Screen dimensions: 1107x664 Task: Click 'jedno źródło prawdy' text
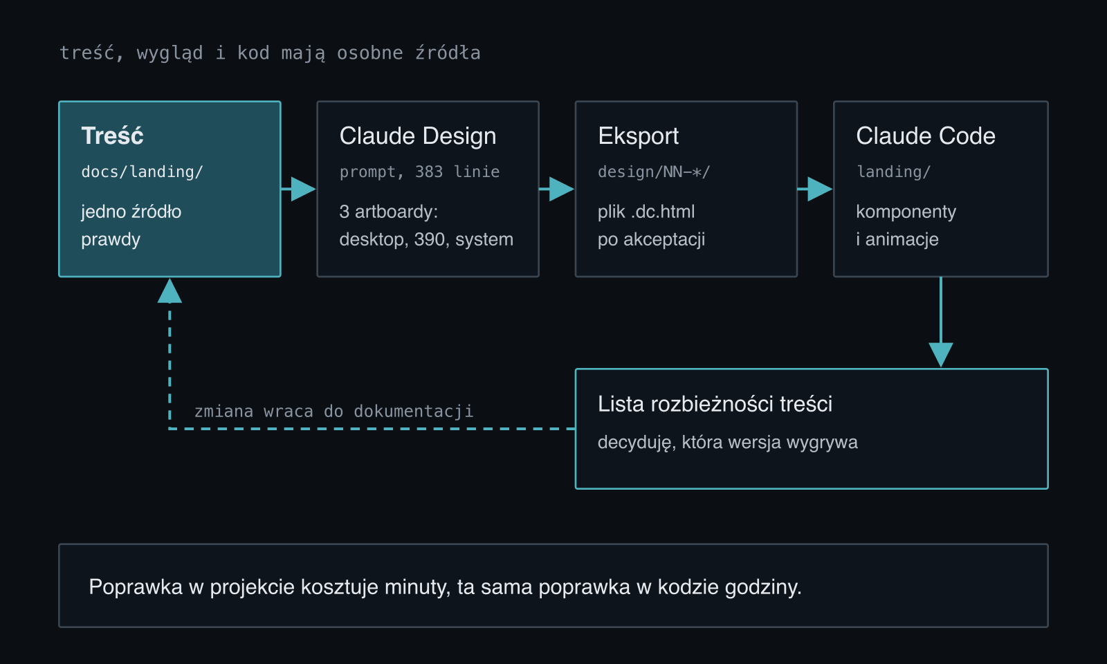coord(131,225)
